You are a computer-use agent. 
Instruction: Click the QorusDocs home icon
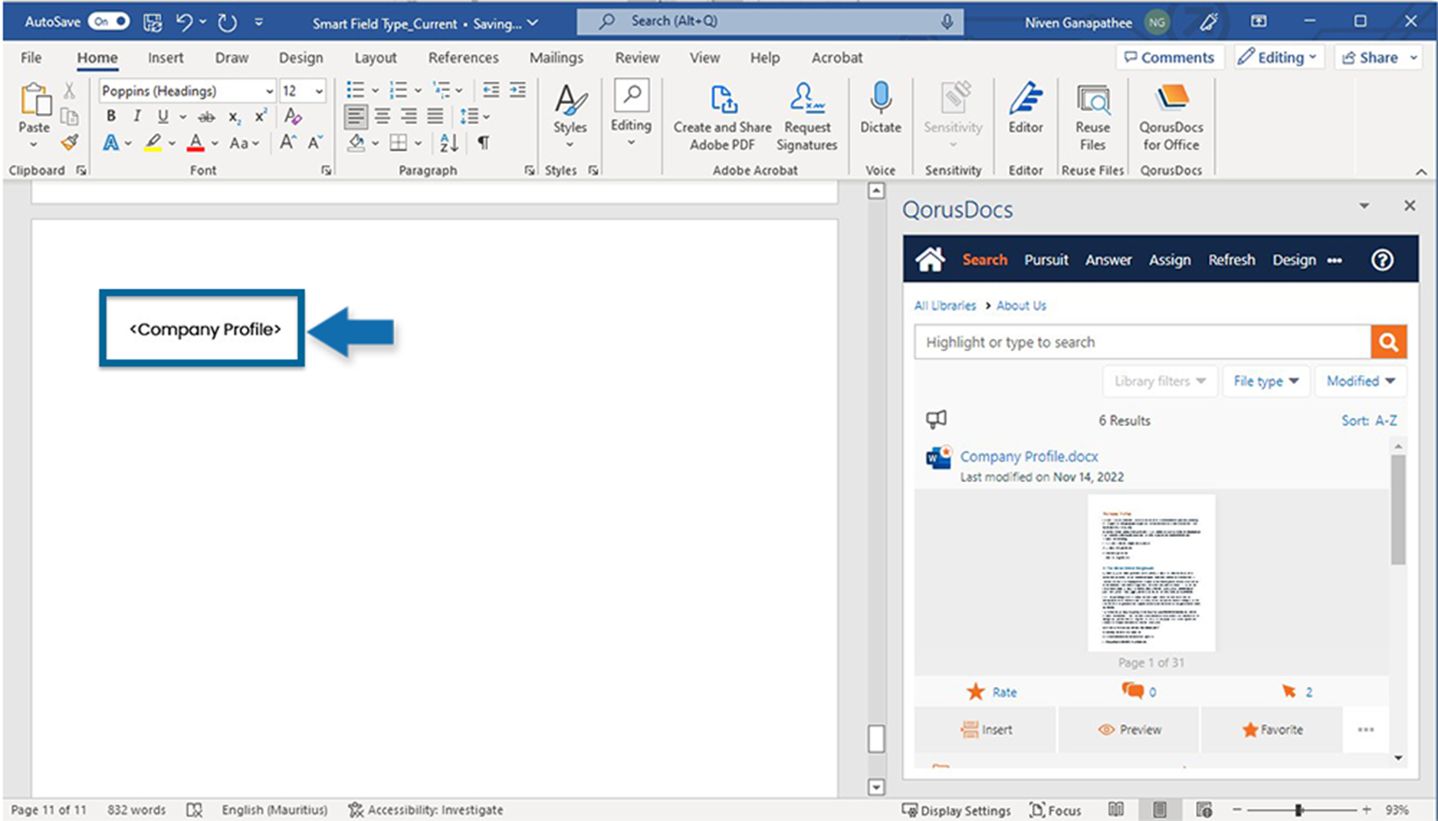tap(929, 260)
